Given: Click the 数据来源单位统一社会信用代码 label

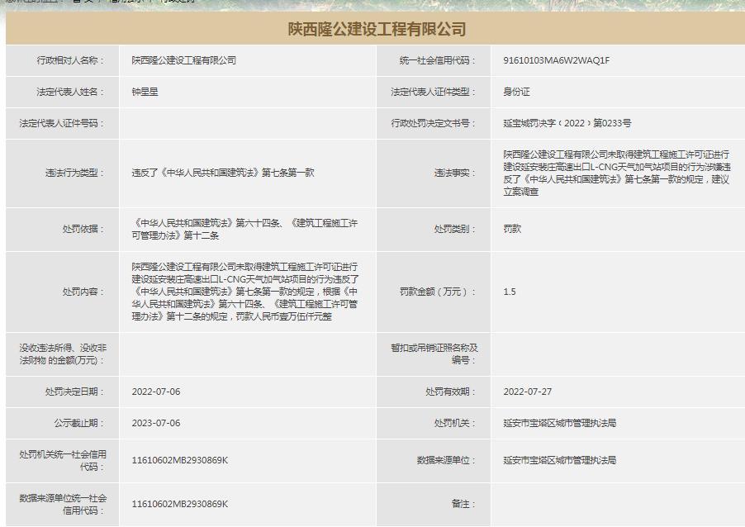Looking at the screenshot, I should pyautogui.click(x=62, y=504).
